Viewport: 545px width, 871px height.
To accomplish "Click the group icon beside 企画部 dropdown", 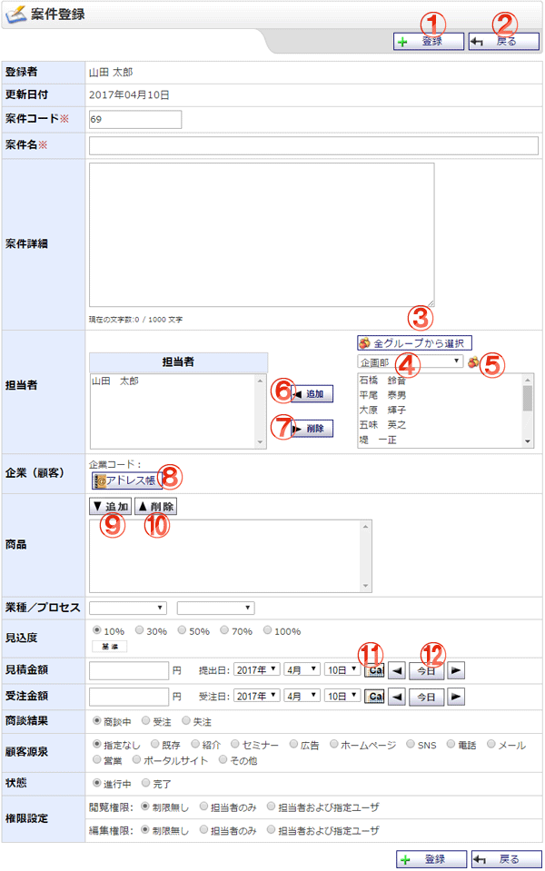I will click(472, 362).
